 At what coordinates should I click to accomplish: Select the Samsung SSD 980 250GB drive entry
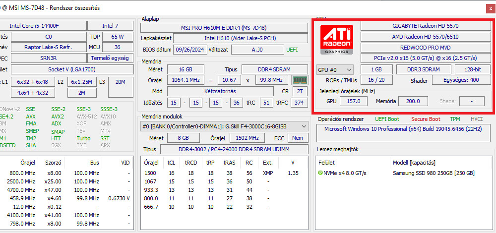(434, 173)
